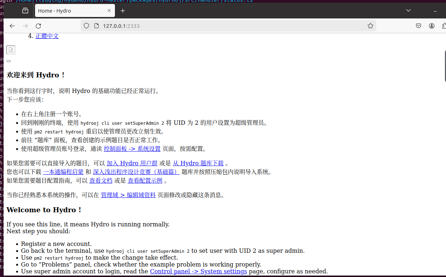Screen dimensions: 446x277
Task: Click the hydrooj cli user setSuperAdmin 2 Chinese-line code
Action: tap(122, 123)
